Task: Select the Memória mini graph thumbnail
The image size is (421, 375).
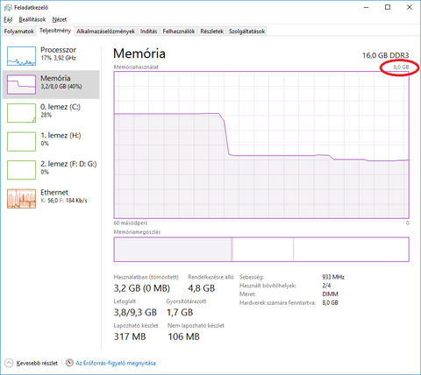Action: (21, 84)
